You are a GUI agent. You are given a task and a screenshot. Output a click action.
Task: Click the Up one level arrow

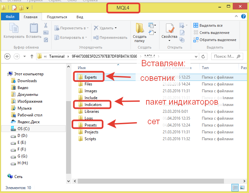pyautogui.click(x=32, y=56)
